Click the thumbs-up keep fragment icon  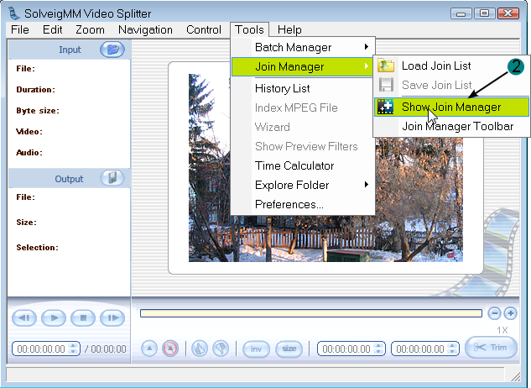point(200,349)
